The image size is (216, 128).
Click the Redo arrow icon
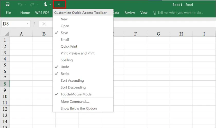coord(32,5)
